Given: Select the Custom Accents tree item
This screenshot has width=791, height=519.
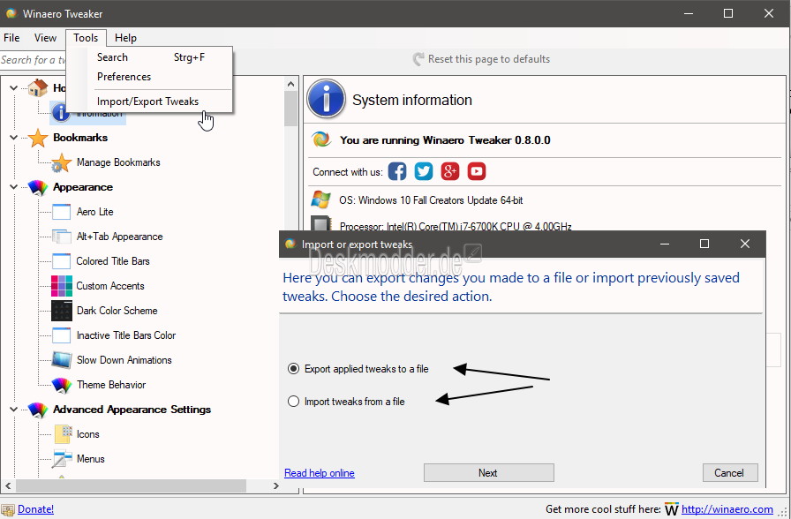Looking at the screenshot, I should pyautogui.click(x=110, y=286).
